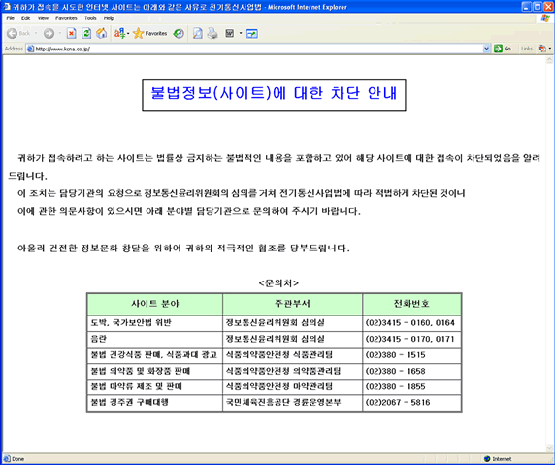Expand the translate icon dropdown arrow
The height and width of the screenshot is (465, 555).
point(128,34)
